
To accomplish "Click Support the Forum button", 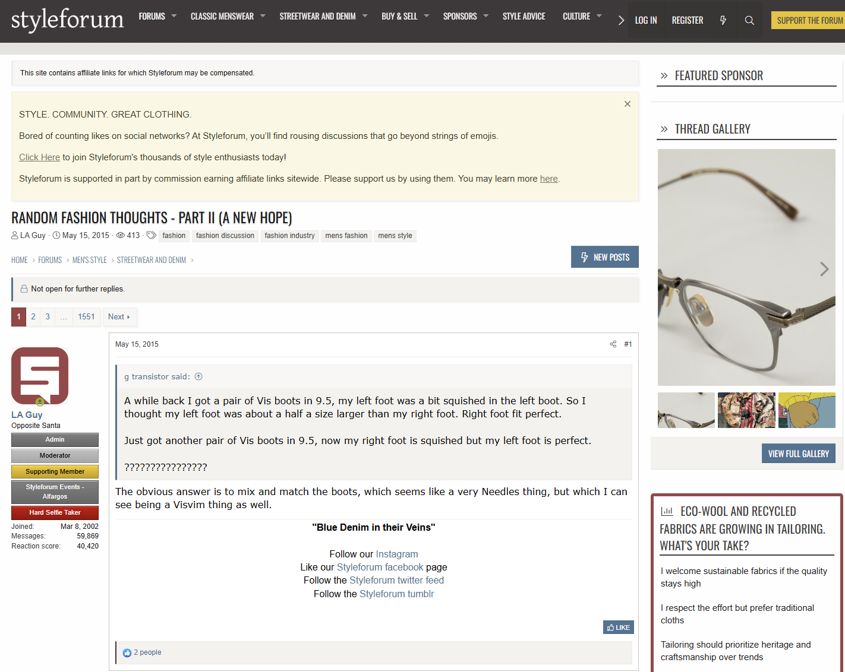I will [x=809, y=20].
